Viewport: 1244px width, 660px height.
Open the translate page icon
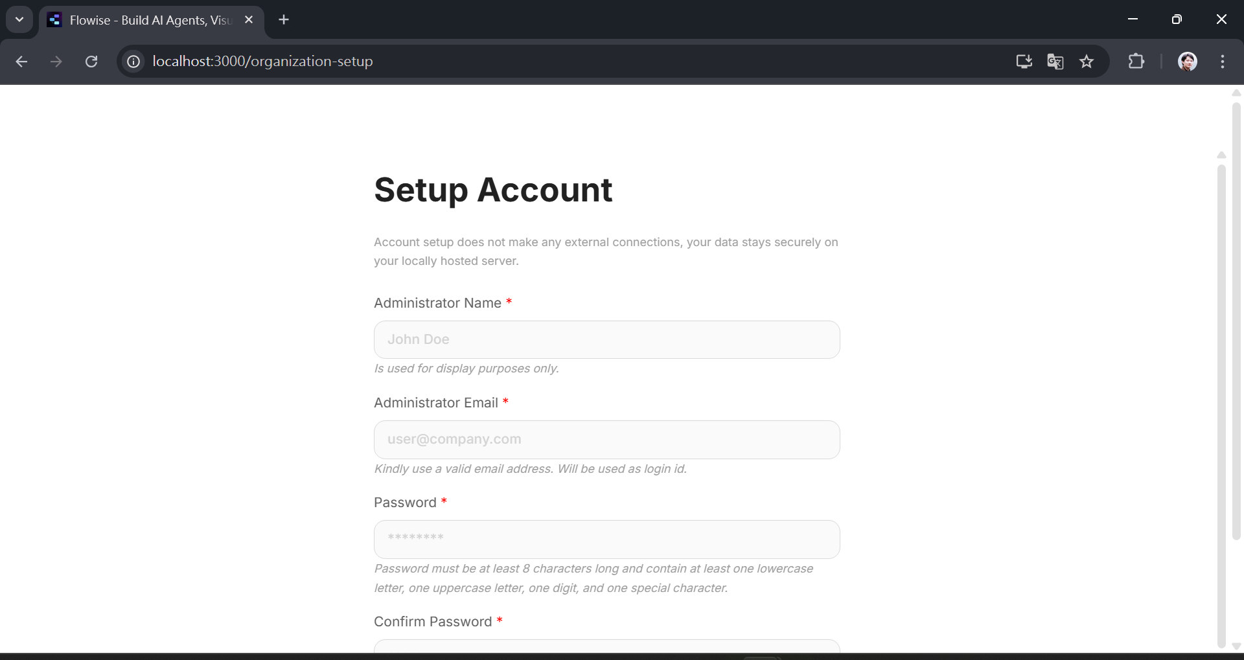coord(1055,62)
